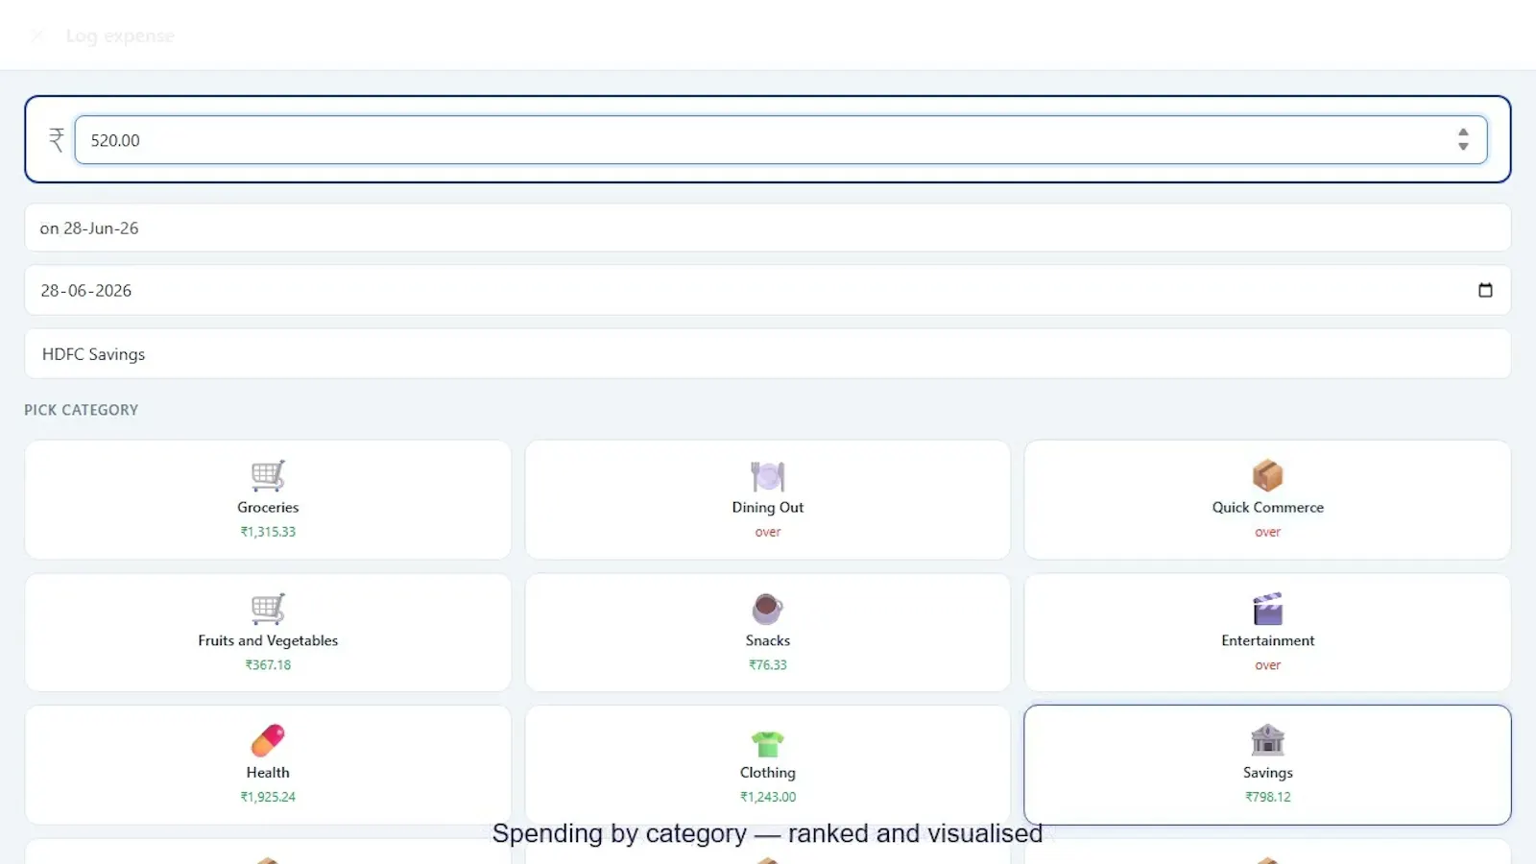Increase amount with the up stepper arrow
This screenshot has height=864, width=1536.
click(x=1463, y=132)
